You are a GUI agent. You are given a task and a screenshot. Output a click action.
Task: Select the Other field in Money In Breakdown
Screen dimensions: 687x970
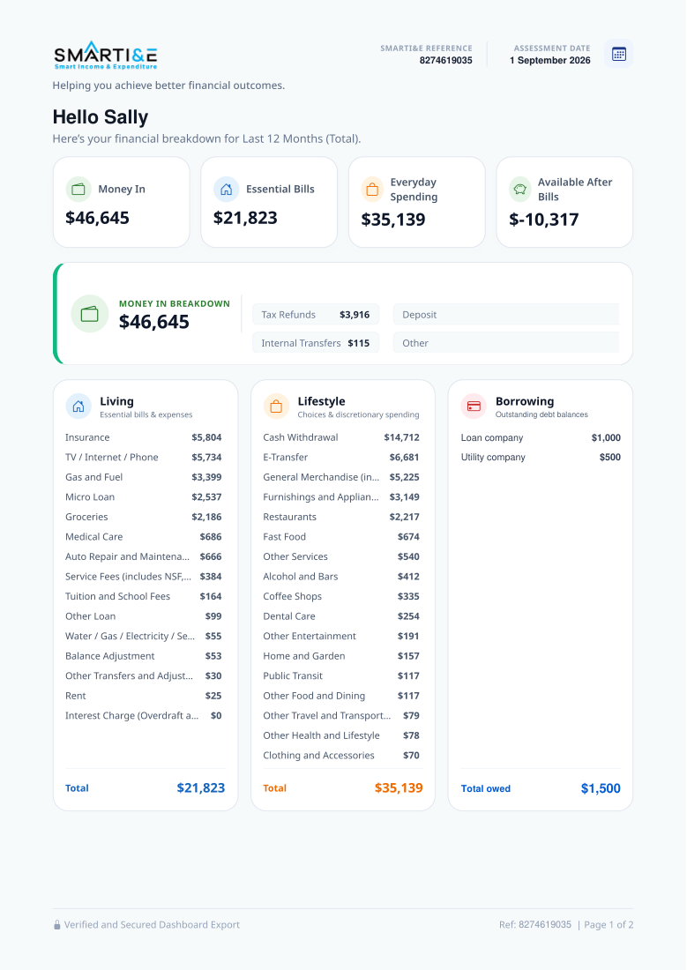tap(506, 343)
